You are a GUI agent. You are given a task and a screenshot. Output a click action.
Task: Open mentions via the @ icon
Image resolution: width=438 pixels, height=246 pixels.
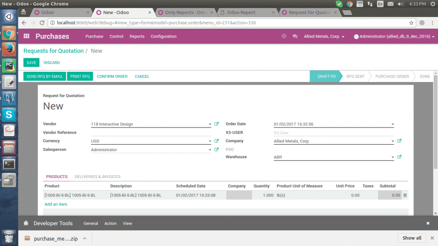click(284, 37)
